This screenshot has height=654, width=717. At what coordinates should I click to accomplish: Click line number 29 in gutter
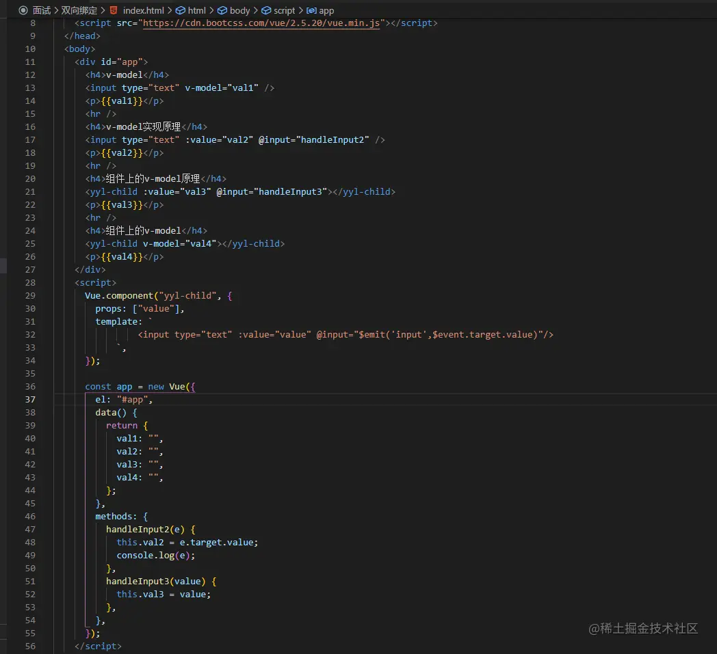pos(30,295)
